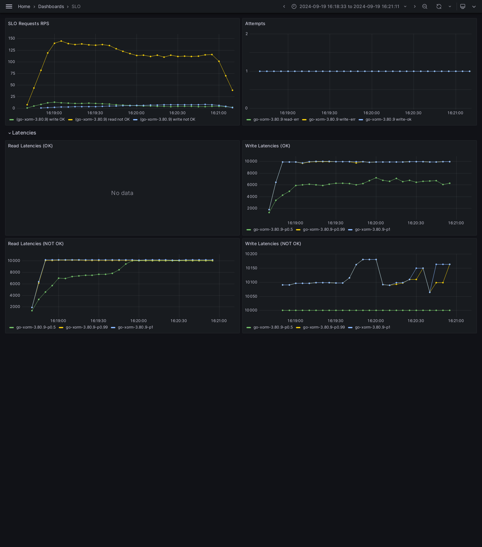Toggle p1 series in Read Latencies (NOT OK)
The image size is (482, 547).
[x=136, y=327]
